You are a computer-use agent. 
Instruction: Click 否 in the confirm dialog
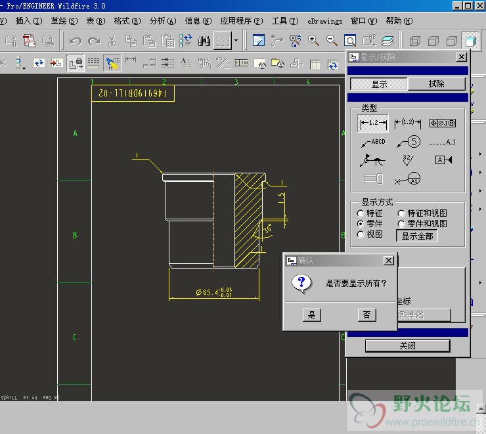(366, 315)
